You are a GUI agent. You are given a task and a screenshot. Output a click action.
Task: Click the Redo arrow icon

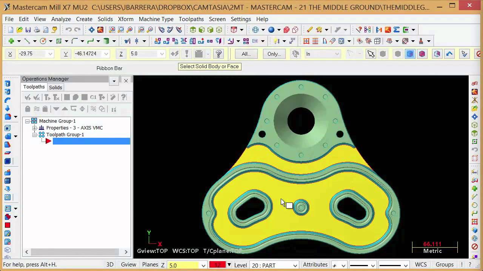[x=77, y=30]
